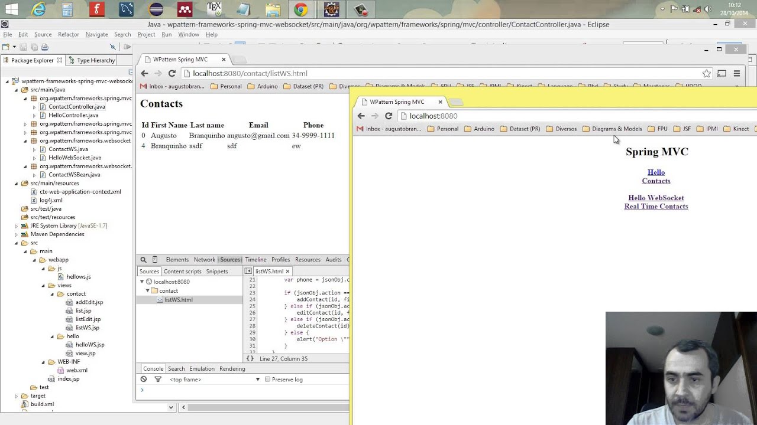Switch to the DevTools Elements tab
Image resolution: width=757 pixels, height=425 pixels.
coord(177,260)
